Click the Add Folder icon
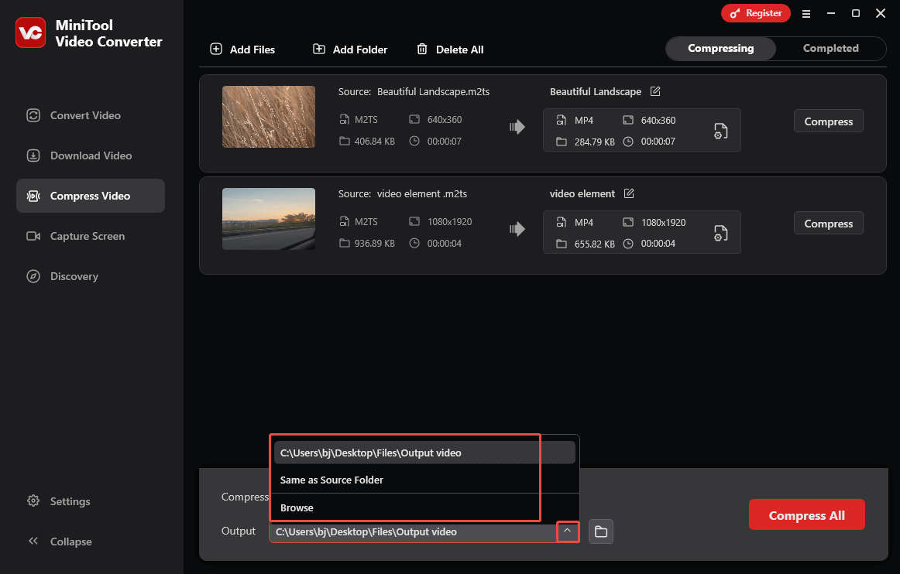Screen dimensions: 900x574 [318, 49]
